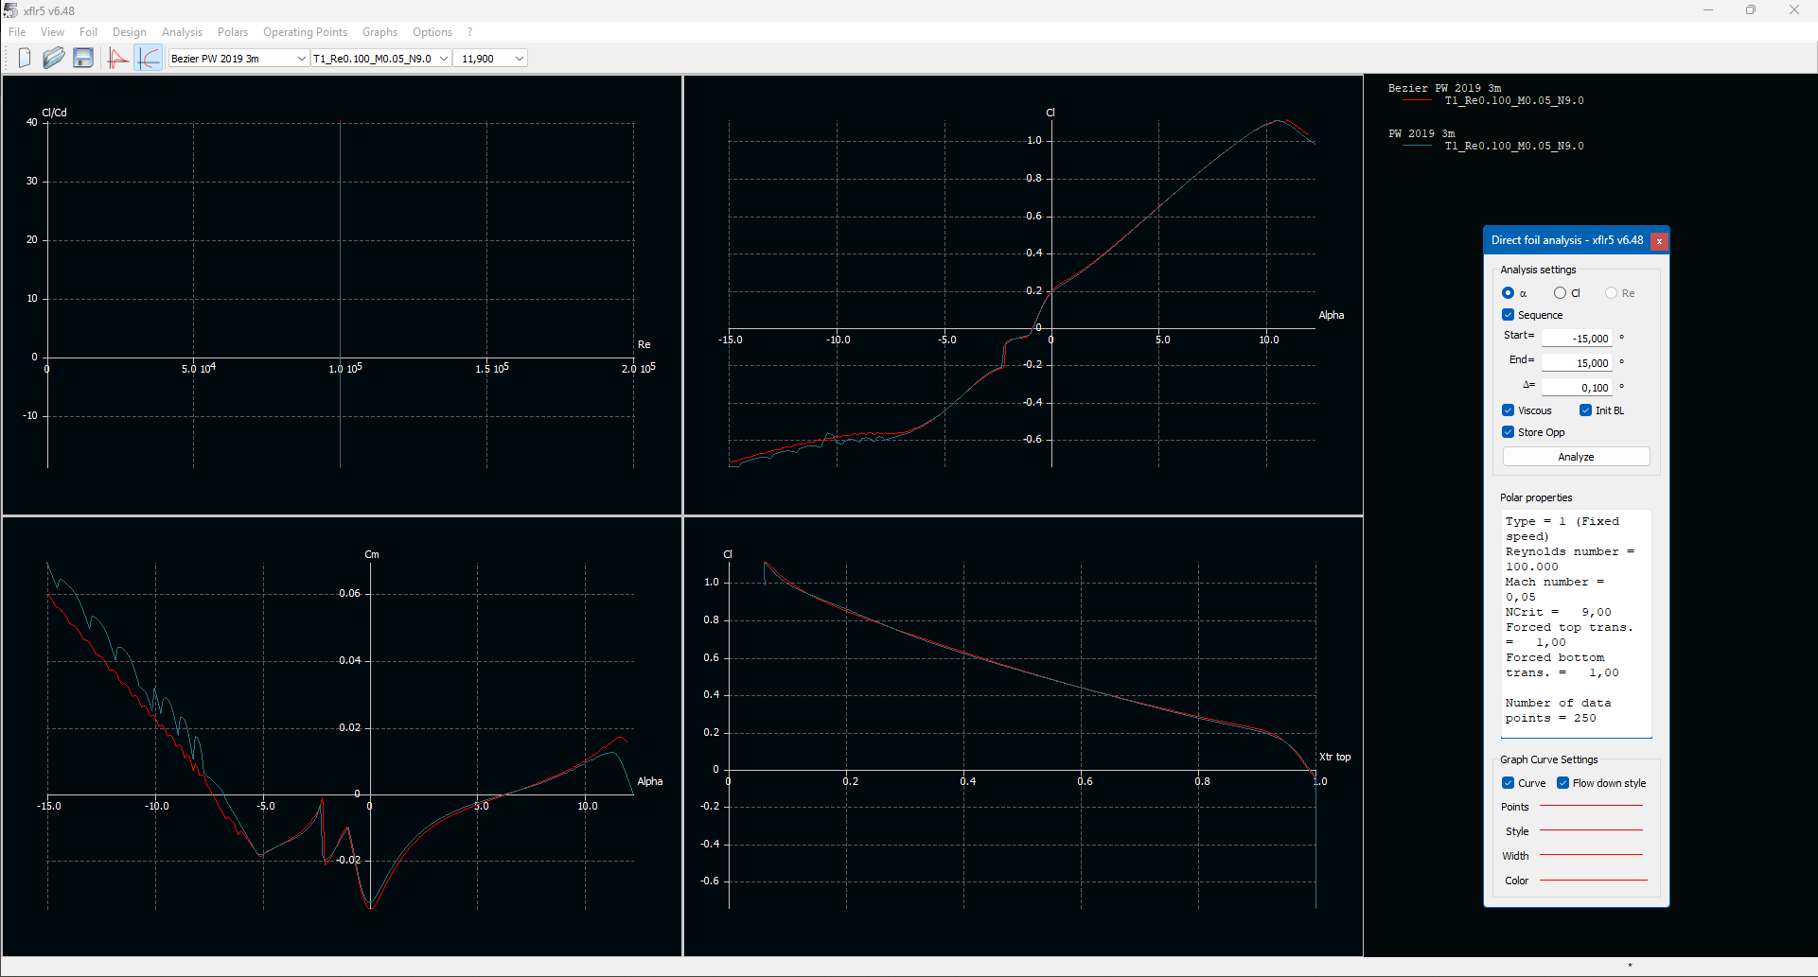Select the Polar view icon in the toolbar
This screenshot has height=977, width=1818.
click(148, 58)
